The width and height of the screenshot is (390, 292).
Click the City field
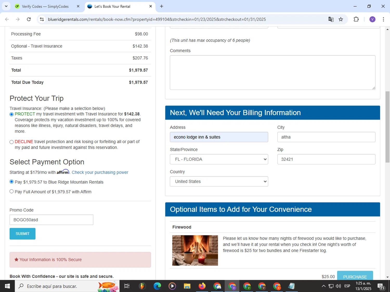pos(326,137)
